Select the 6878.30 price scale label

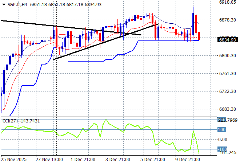pos(227,20)
